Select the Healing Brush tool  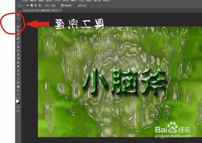(18, 39)
